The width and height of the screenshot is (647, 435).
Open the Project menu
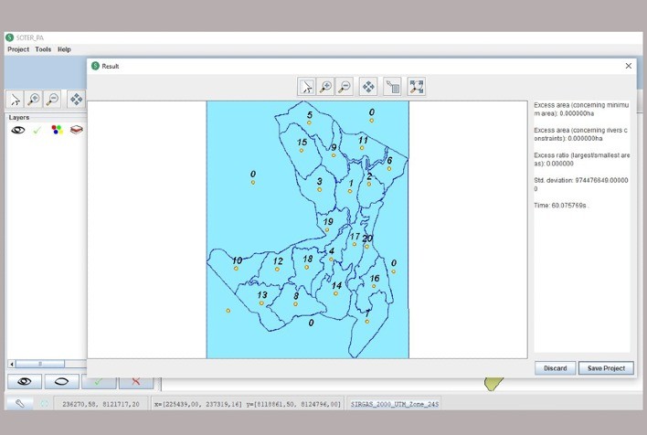point(18,49)
